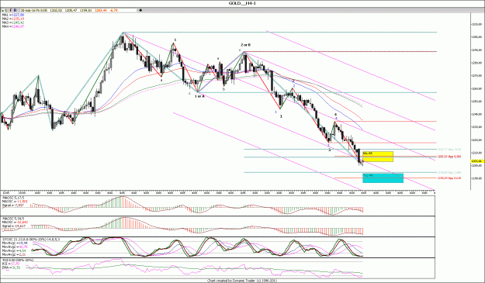
Task: Click the '1 or A' wave label
Action: [199, 96]
